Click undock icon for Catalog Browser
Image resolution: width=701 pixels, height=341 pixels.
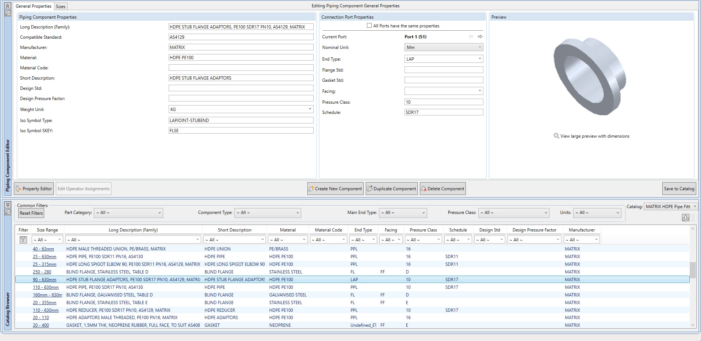click(x=7, y=212)
